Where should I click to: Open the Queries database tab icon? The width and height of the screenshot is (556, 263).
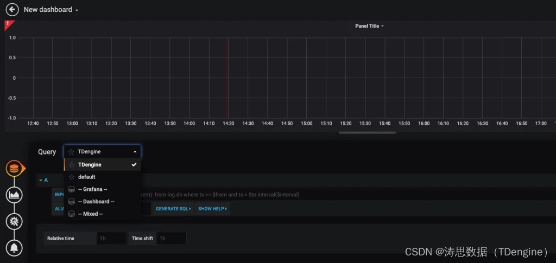pyautogui.click(x=14, y=169)
